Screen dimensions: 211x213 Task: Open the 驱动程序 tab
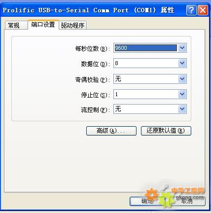point(72,25)
